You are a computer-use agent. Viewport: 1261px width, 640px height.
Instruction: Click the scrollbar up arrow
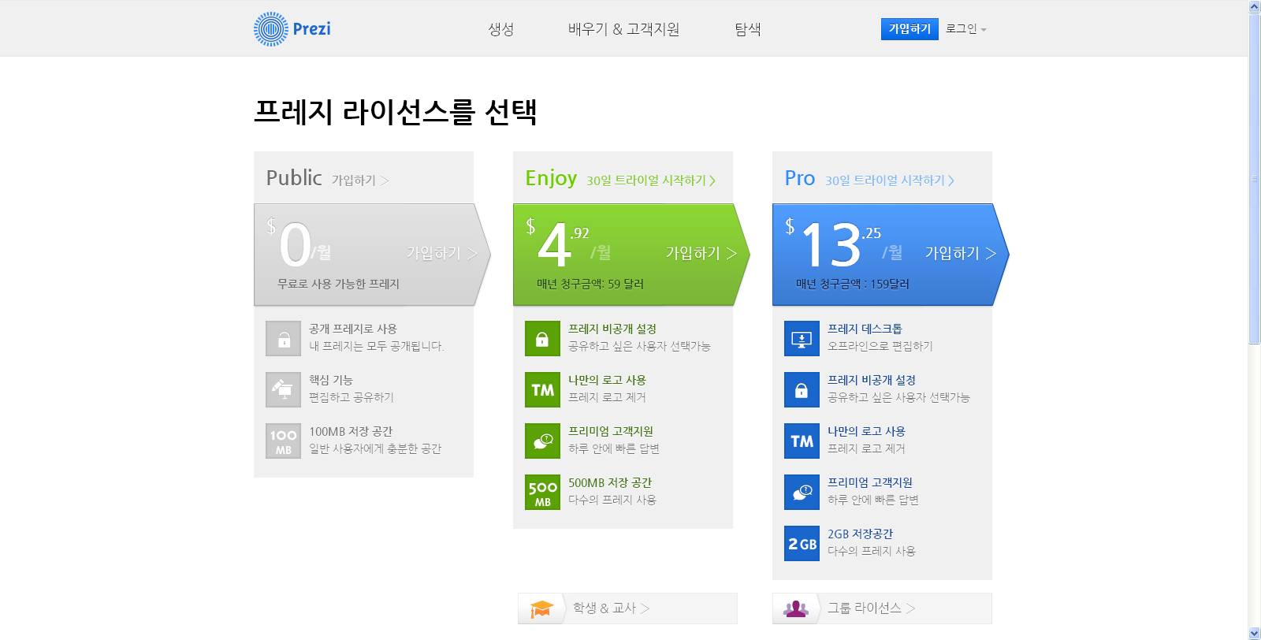tap(1255, 6)
